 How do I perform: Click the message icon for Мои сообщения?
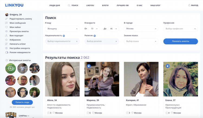(6, 23)
